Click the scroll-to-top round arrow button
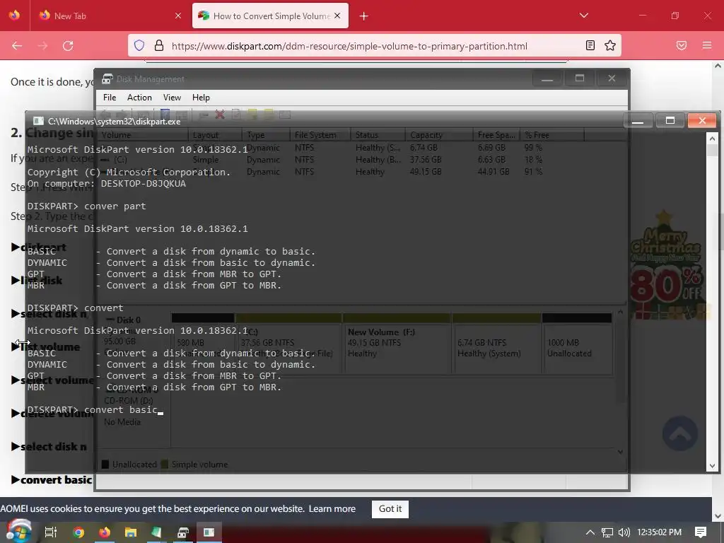The height and width of the screenshot is (543, 724). click(x=679, y=433)
